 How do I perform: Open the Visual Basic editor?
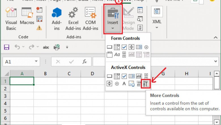11,19
